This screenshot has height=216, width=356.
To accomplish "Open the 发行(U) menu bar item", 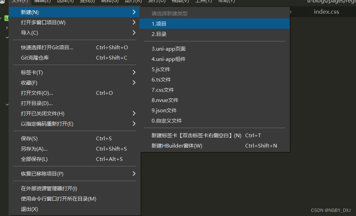I will (x=157, y=1).
